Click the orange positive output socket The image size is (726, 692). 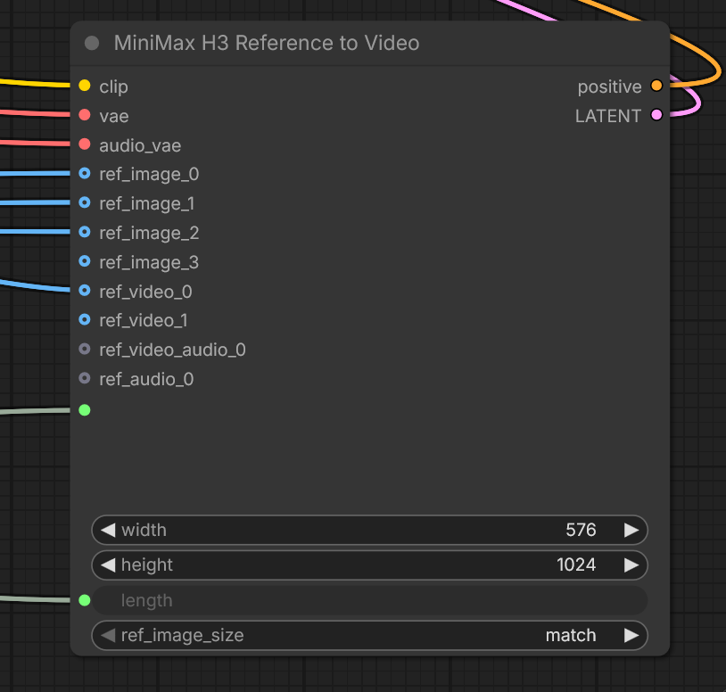(x=656, y=86)
